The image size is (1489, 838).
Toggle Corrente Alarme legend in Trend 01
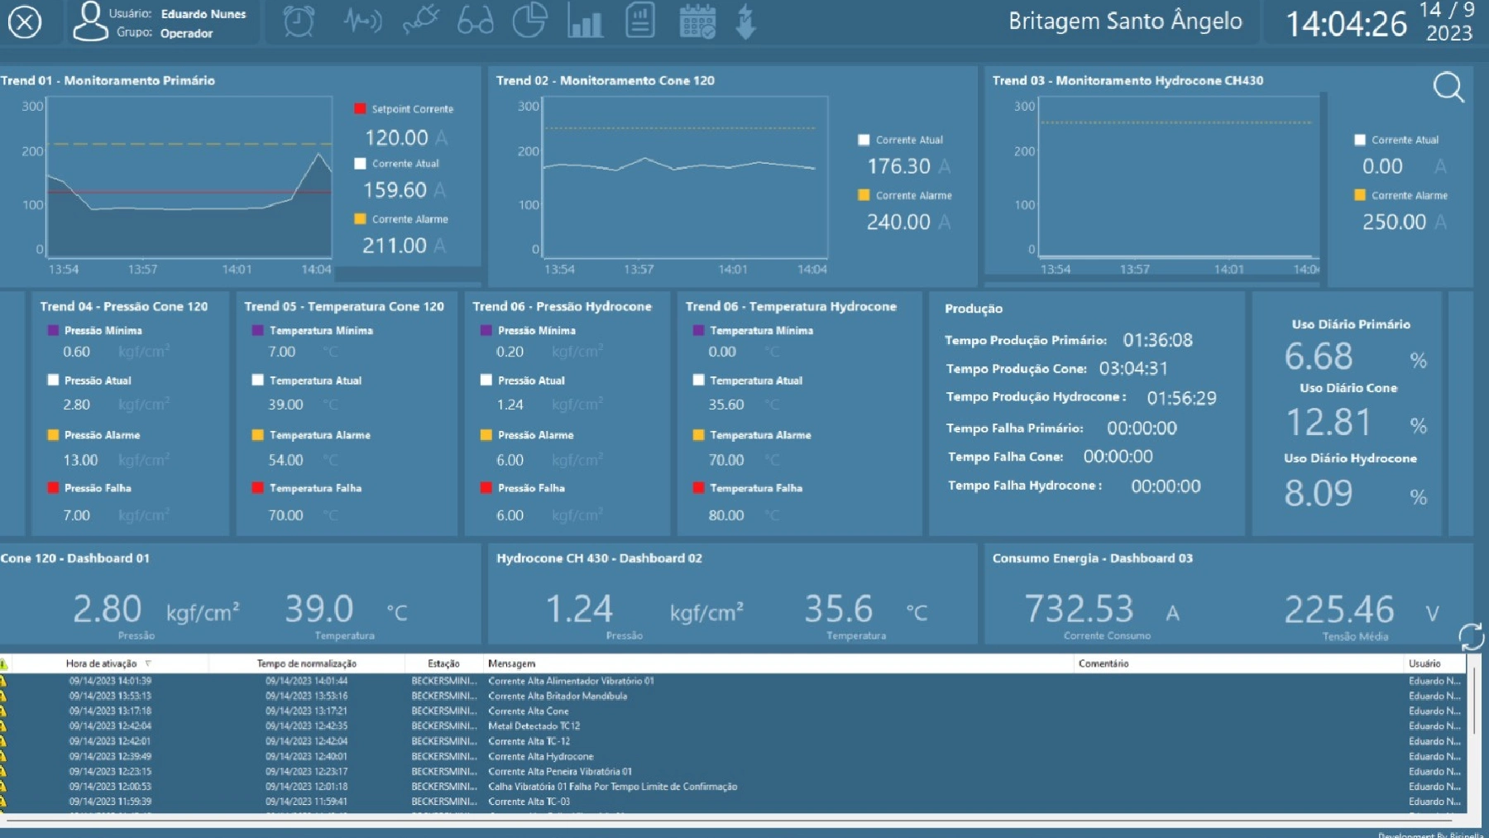tap(360, 219)
